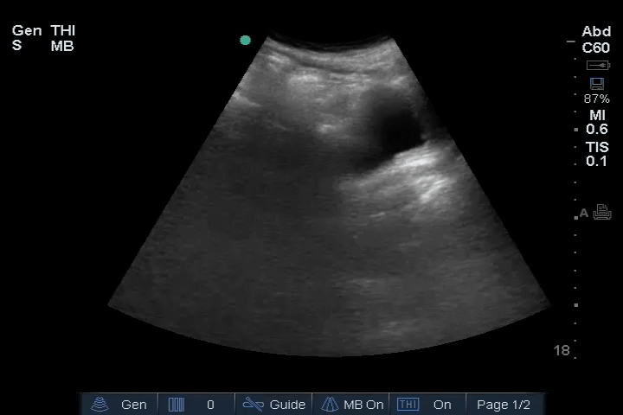The width and height of the screenshot is (623, 415).
Task: Toggle tissue harmonic imaging On
Action: click(x=442, y=404)
